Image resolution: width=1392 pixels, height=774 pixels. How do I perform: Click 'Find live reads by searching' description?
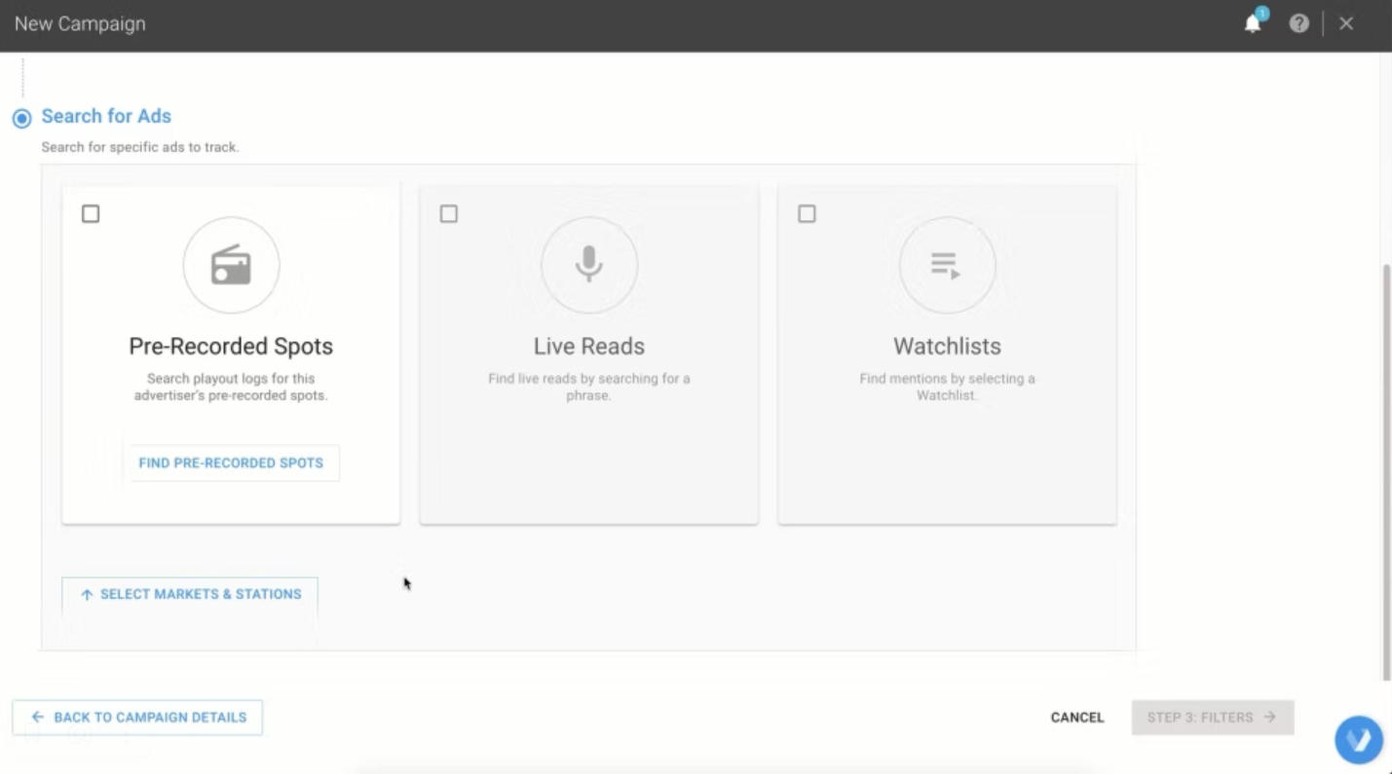589,387
